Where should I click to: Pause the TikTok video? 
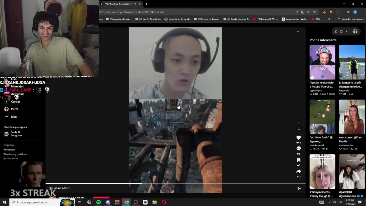(51, 188)
